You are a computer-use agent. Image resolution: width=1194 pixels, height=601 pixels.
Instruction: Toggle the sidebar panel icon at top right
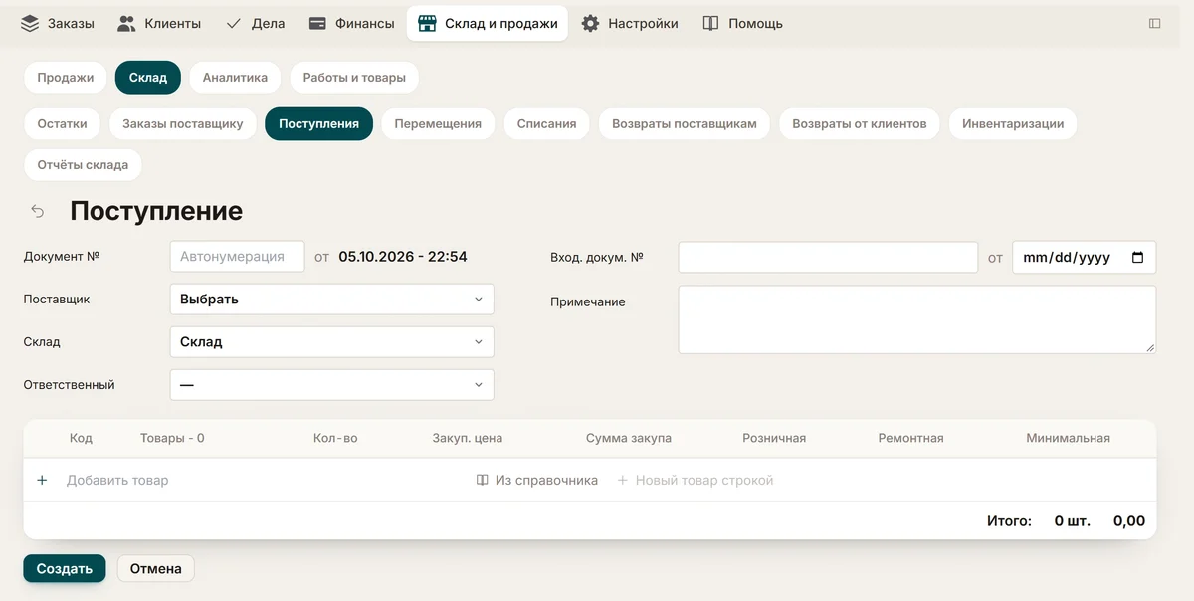(1155, 23)
